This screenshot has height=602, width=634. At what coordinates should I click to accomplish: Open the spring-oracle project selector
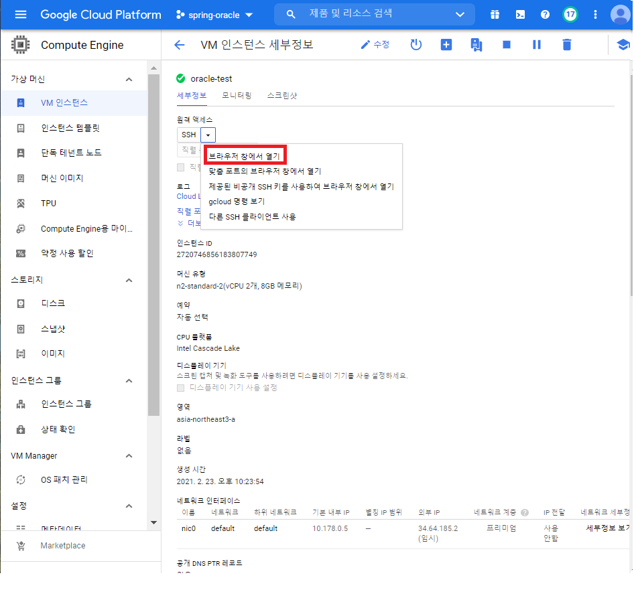214,15
